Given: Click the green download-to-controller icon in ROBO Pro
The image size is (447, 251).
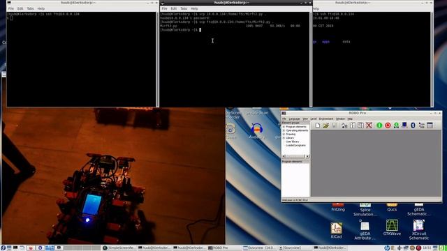Looking at the screenshot, I should pos(396,125).
